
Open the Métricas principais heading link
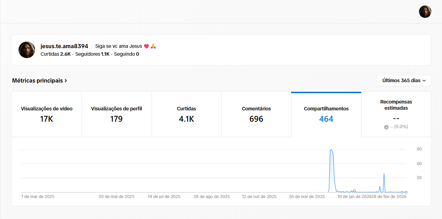click(x=37, y=80)
